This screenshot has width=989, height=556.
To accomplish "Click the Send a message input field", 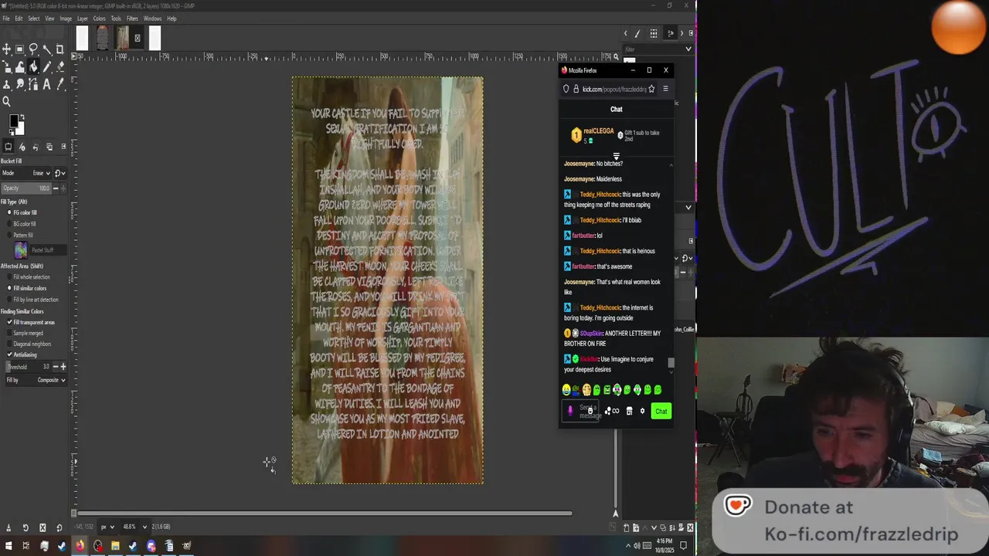I will (x=581, y=411).
